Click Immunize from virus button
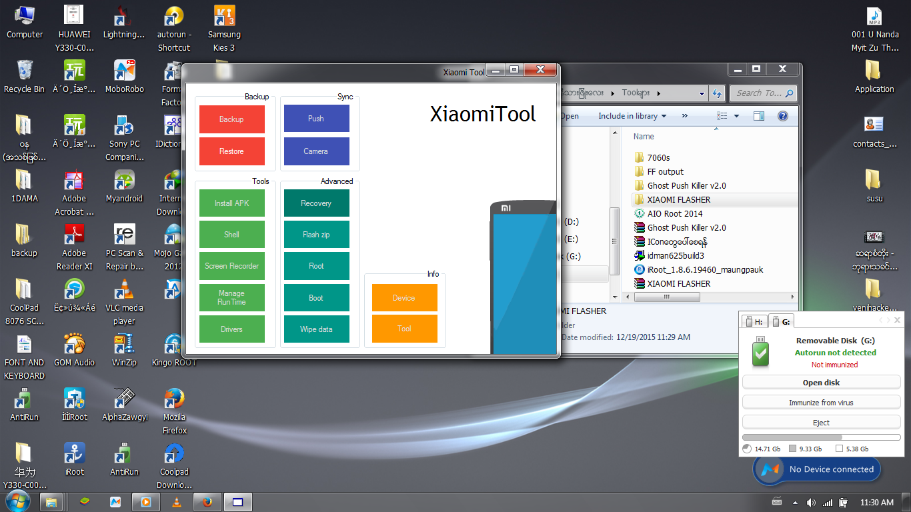Viewport: 911px width, 512px height. [821, 403]
